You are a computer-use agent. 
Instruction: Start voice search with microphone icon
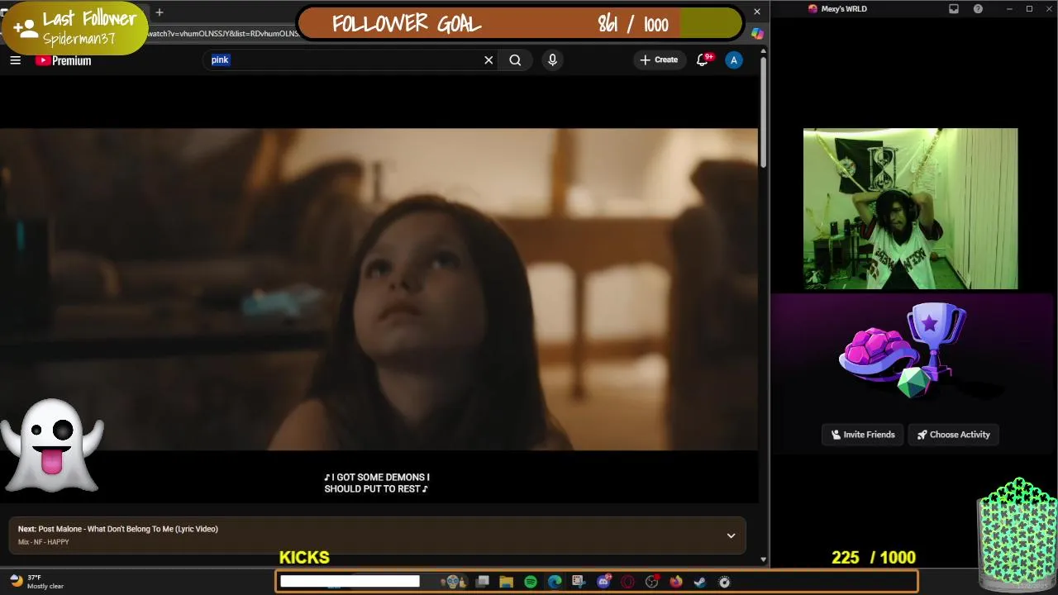point(552,59)
